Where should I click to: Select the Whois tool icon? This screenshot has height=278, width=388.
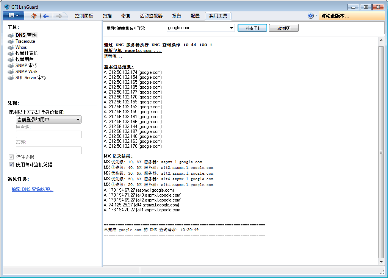[x=11, y=47]
